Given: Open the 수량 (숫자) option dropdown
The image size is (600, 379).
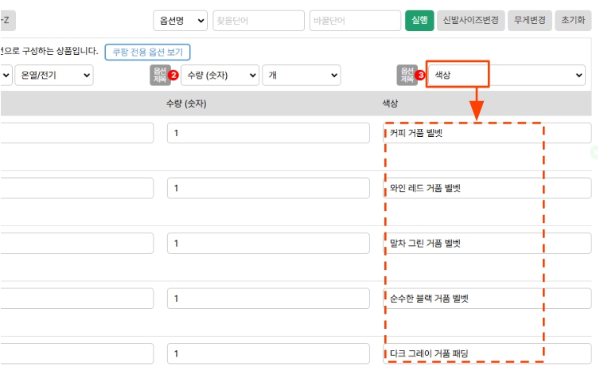Looking at the screenshot, I should click(220, 75).
